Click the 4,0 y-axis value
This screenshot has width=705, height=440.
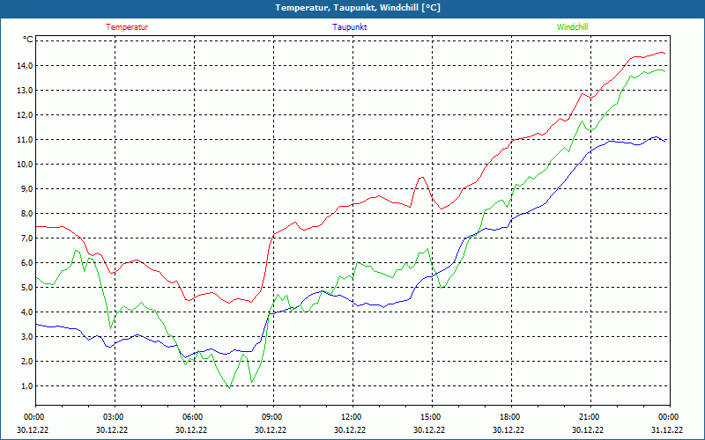coord(27,312)
